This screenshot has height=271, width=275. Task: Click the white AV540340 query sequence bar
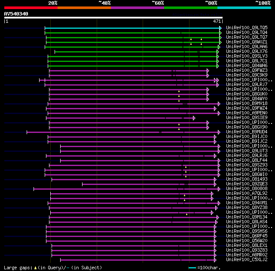point(113,18)
